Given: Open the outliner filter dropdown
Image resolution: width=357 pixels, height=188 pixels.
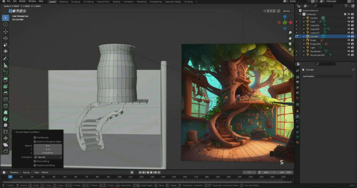Looking at the screenshot, I should 347,6.
